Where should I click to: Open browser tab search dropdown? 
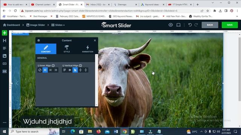(213, 3)
